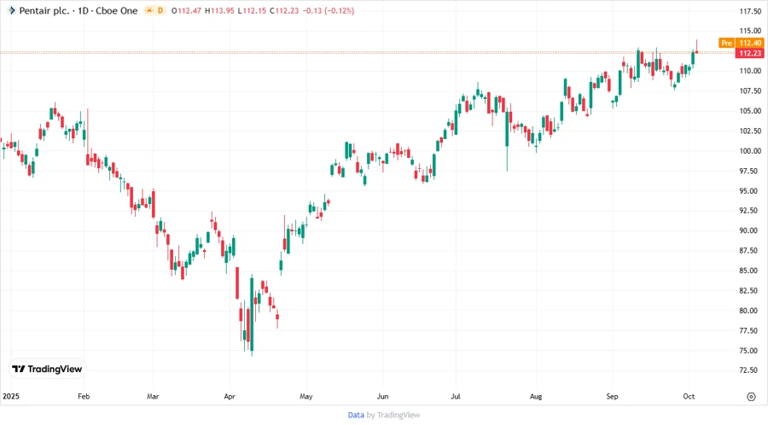
Task: Click the orange 'Pre' market label
Action: tap(726, 43)
